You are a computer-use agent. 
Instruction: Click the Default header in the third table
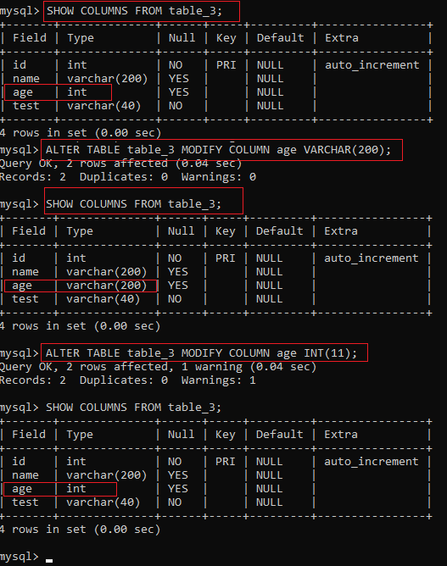tap(279, 435)
